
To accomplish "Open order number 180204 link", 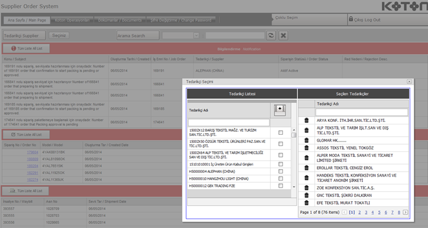I will [33, 166].
